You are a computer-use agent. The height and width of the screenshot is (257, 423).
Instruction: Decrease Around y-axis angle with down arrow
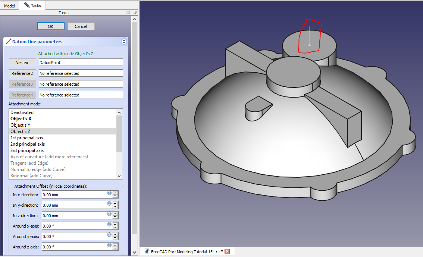[x=115, y=238]
